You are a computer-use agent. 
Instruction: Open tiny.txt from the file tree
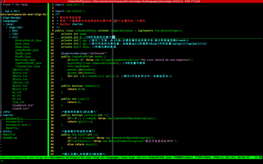18,102
